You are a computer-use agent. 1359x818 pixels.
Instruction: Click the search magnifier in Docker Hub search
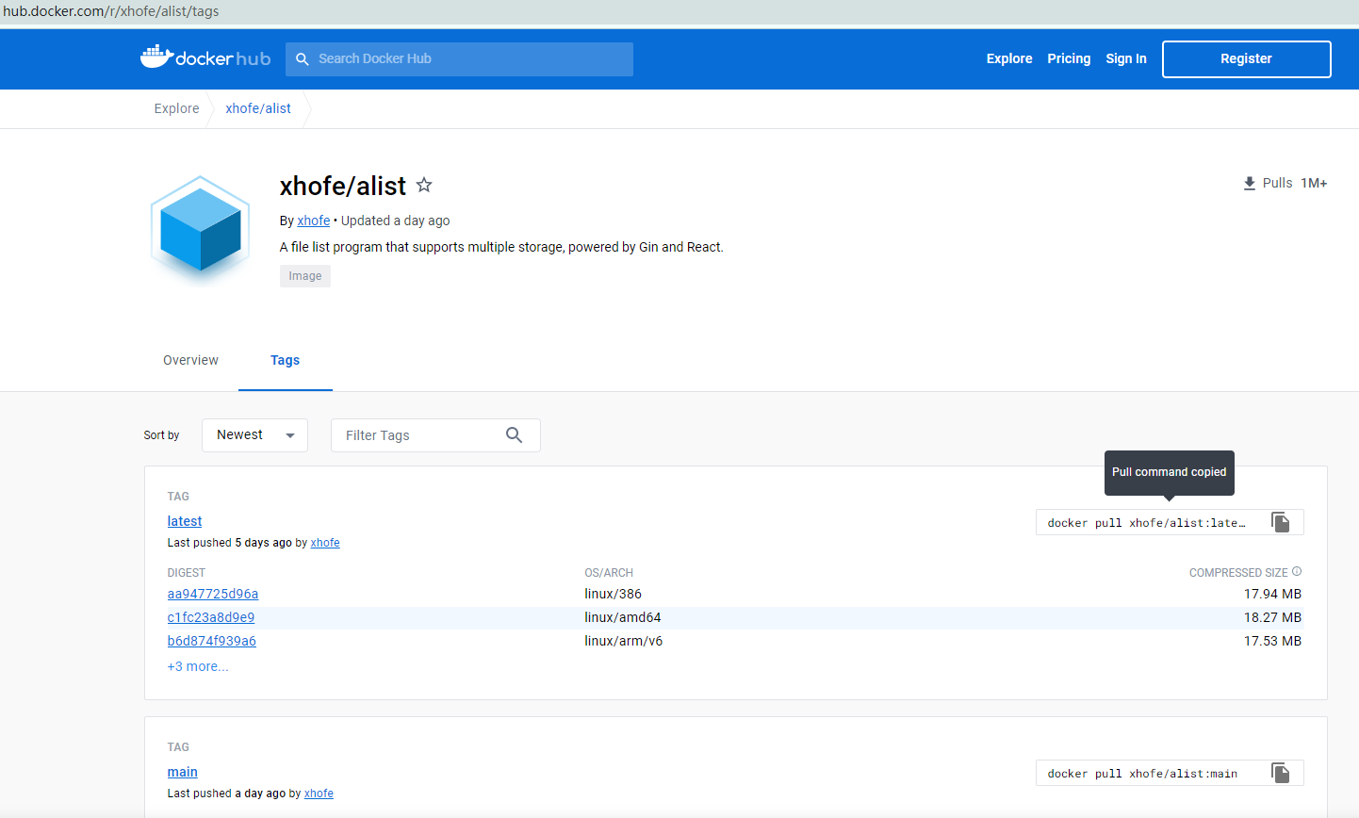coord(303,58)
